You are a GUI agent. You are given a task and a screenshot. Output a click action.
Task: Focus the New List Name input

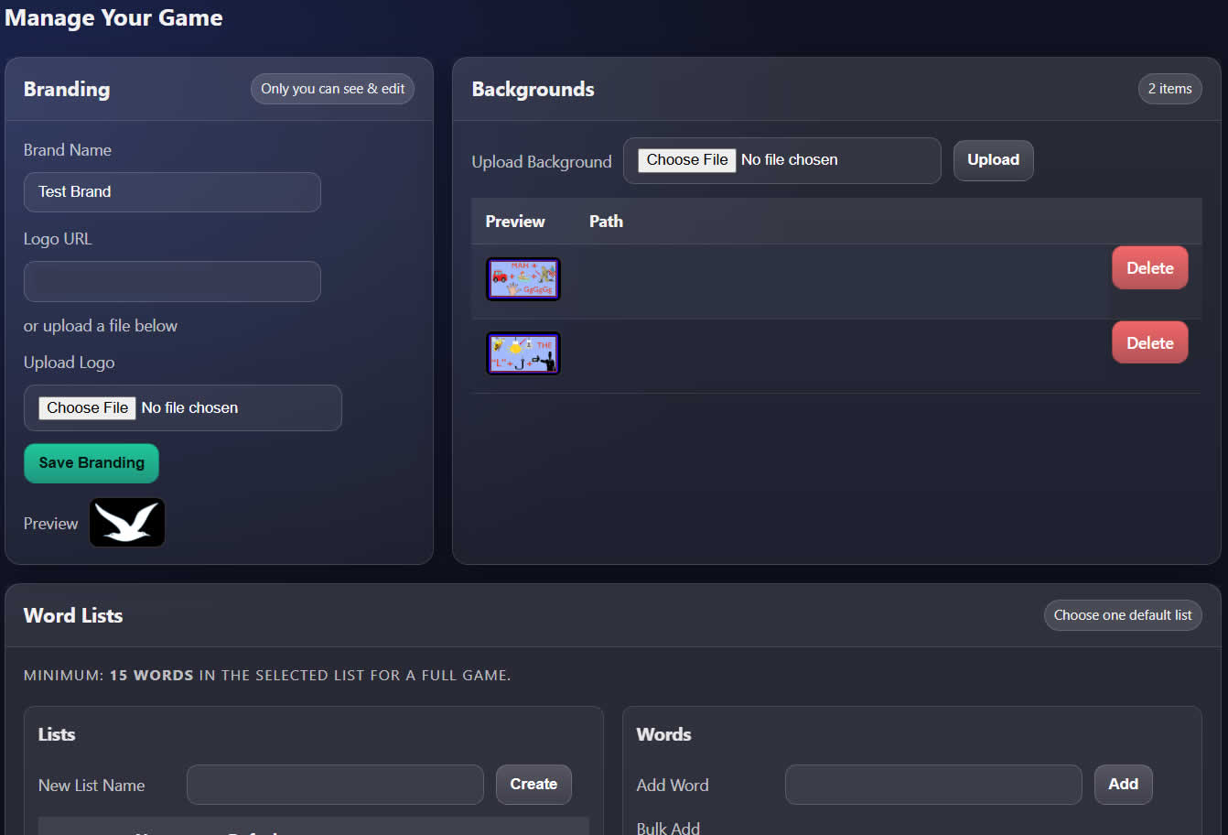click(335, 784)
